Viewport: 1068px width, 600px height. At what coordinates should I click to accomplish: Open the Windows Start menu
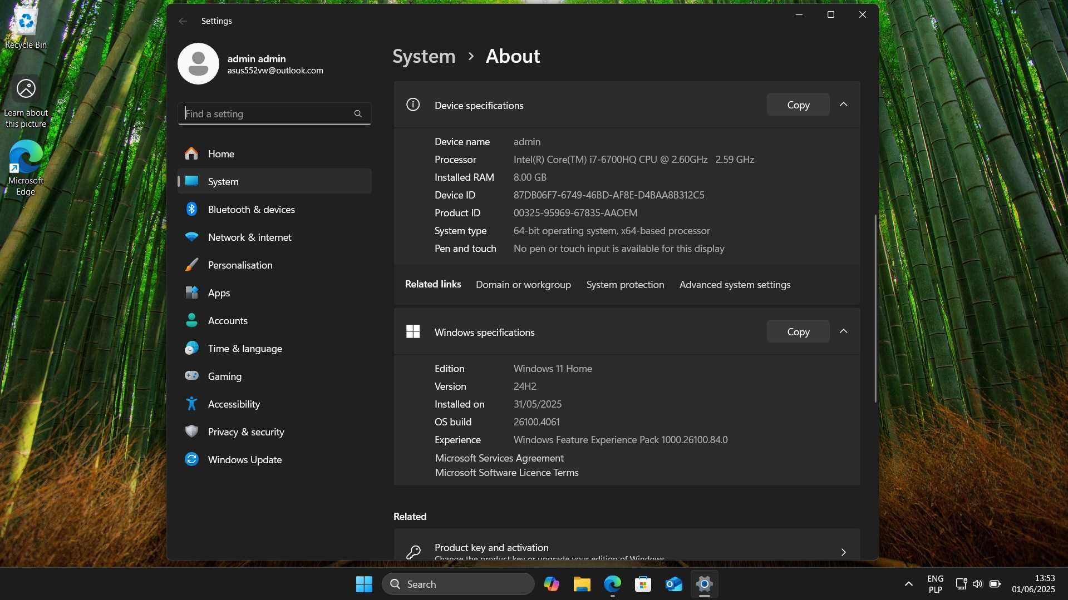pyautogui.click(x=364, y=584)
